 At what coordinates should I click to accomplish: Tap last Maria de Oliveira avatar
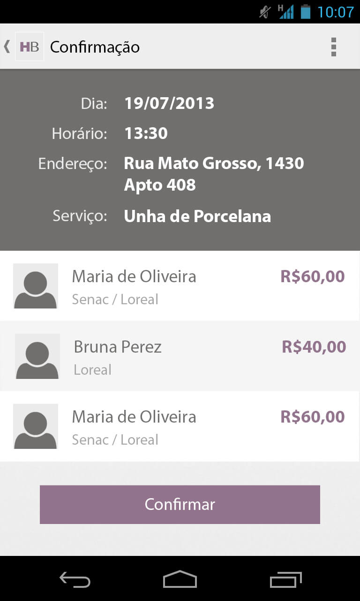(x=36, y=426)
